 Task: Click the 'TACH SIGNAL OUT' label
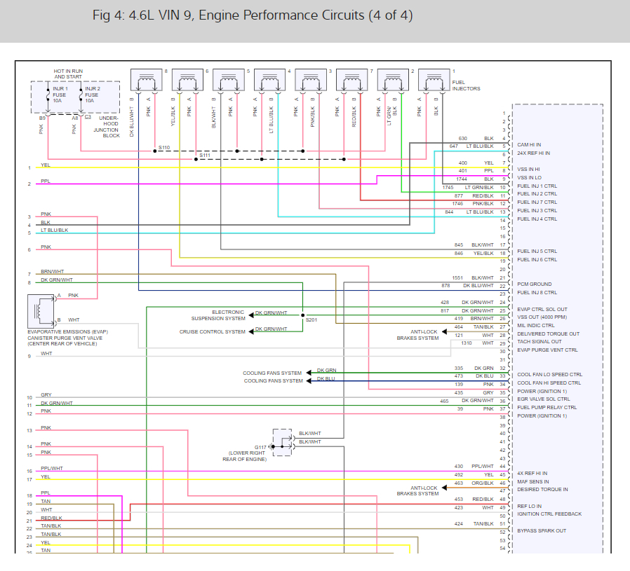coord(539,341)
